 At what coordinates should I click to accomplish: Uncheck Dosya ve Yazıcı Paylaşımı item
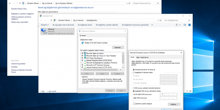[x=82, y=56]
